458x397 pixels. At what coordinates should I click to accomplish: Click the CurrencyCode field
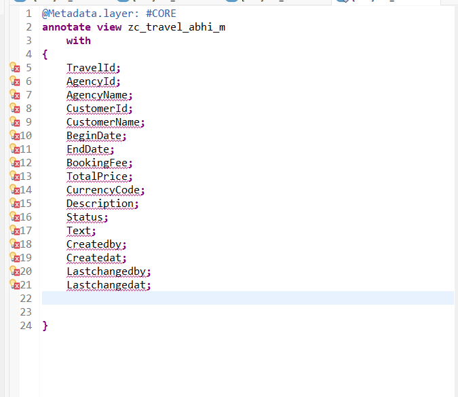(x=103, y=190)
